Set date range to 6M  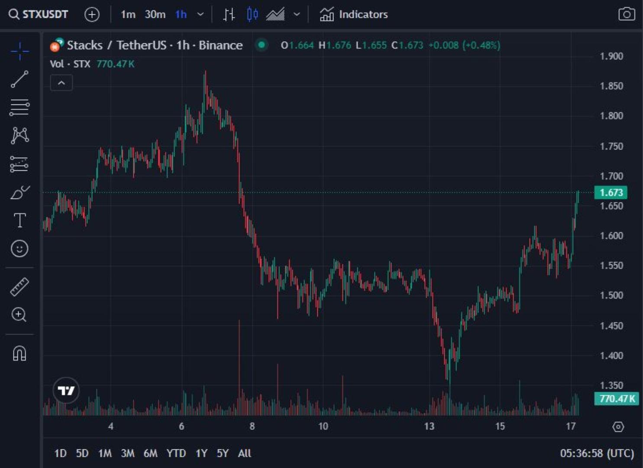(150, 453)
